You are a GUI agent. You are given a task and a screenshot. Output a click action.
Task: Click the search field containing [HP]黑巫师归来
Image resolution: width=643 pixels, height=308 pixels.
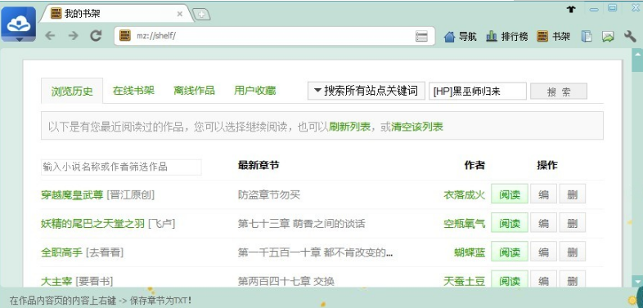(x=478, y=91)
